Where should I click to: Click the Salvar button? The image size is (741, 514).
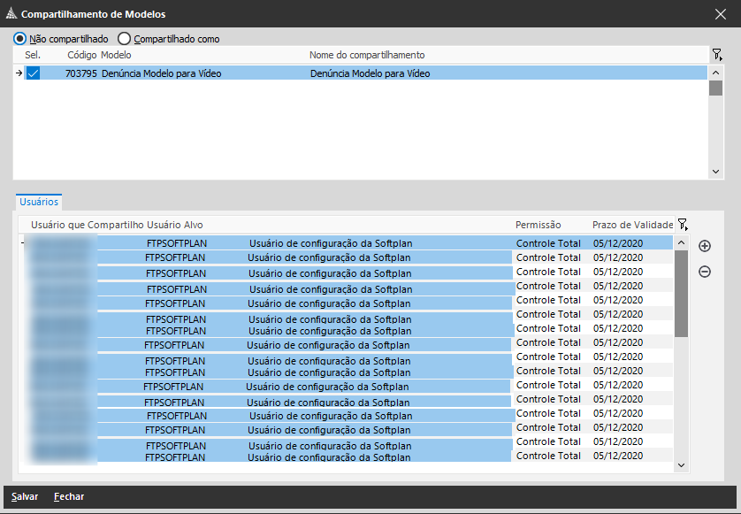pyautogui.click(x=25, y=496)
